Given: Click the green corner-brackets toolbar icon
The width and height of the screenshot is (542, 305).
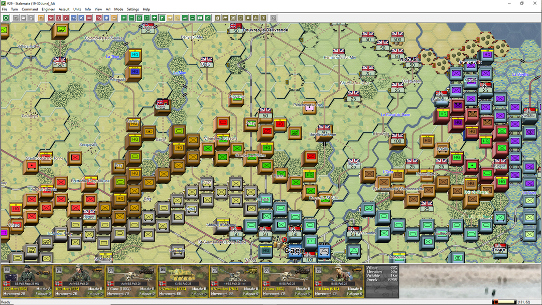Looking at the screenshot, I should [x=147, y=18].
